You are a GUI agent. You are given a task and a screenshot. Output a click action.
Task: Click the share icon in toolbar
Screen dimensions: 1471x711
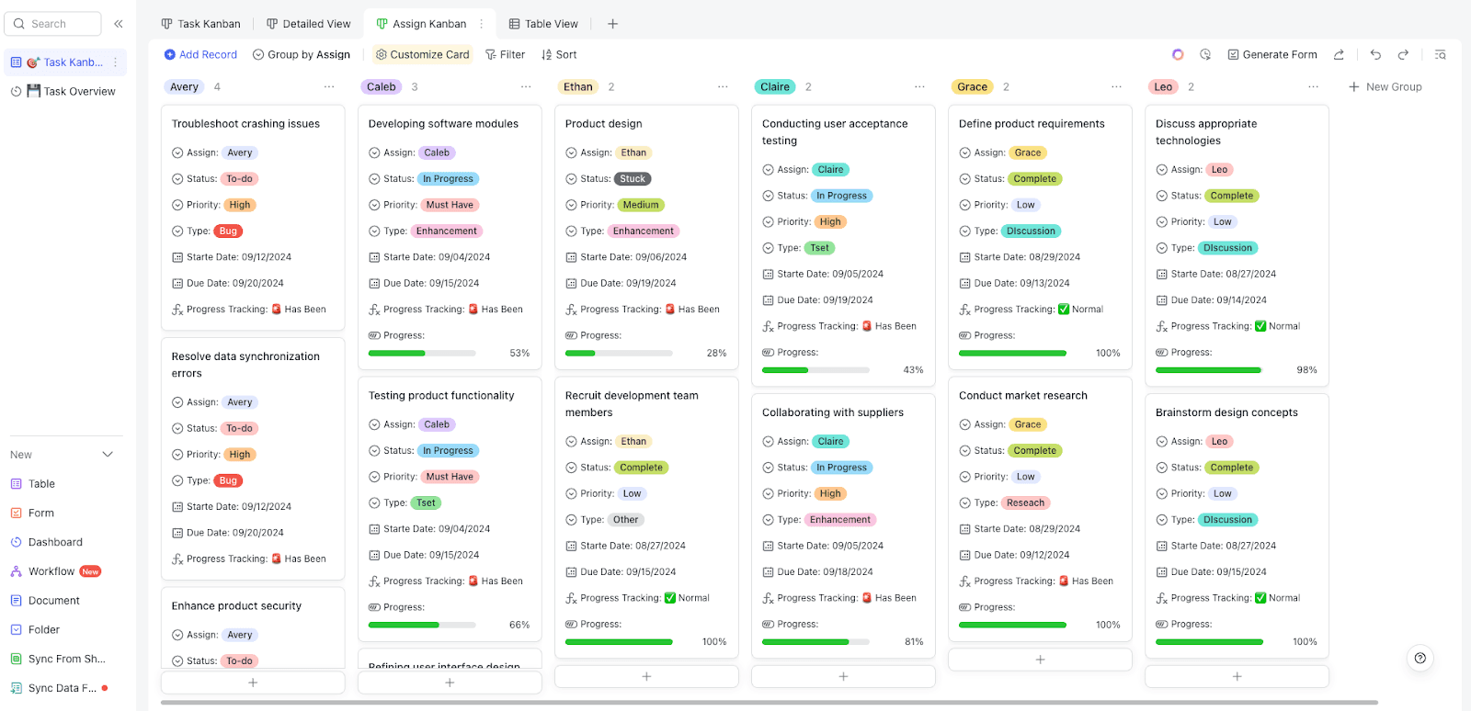coord(1339,55)
